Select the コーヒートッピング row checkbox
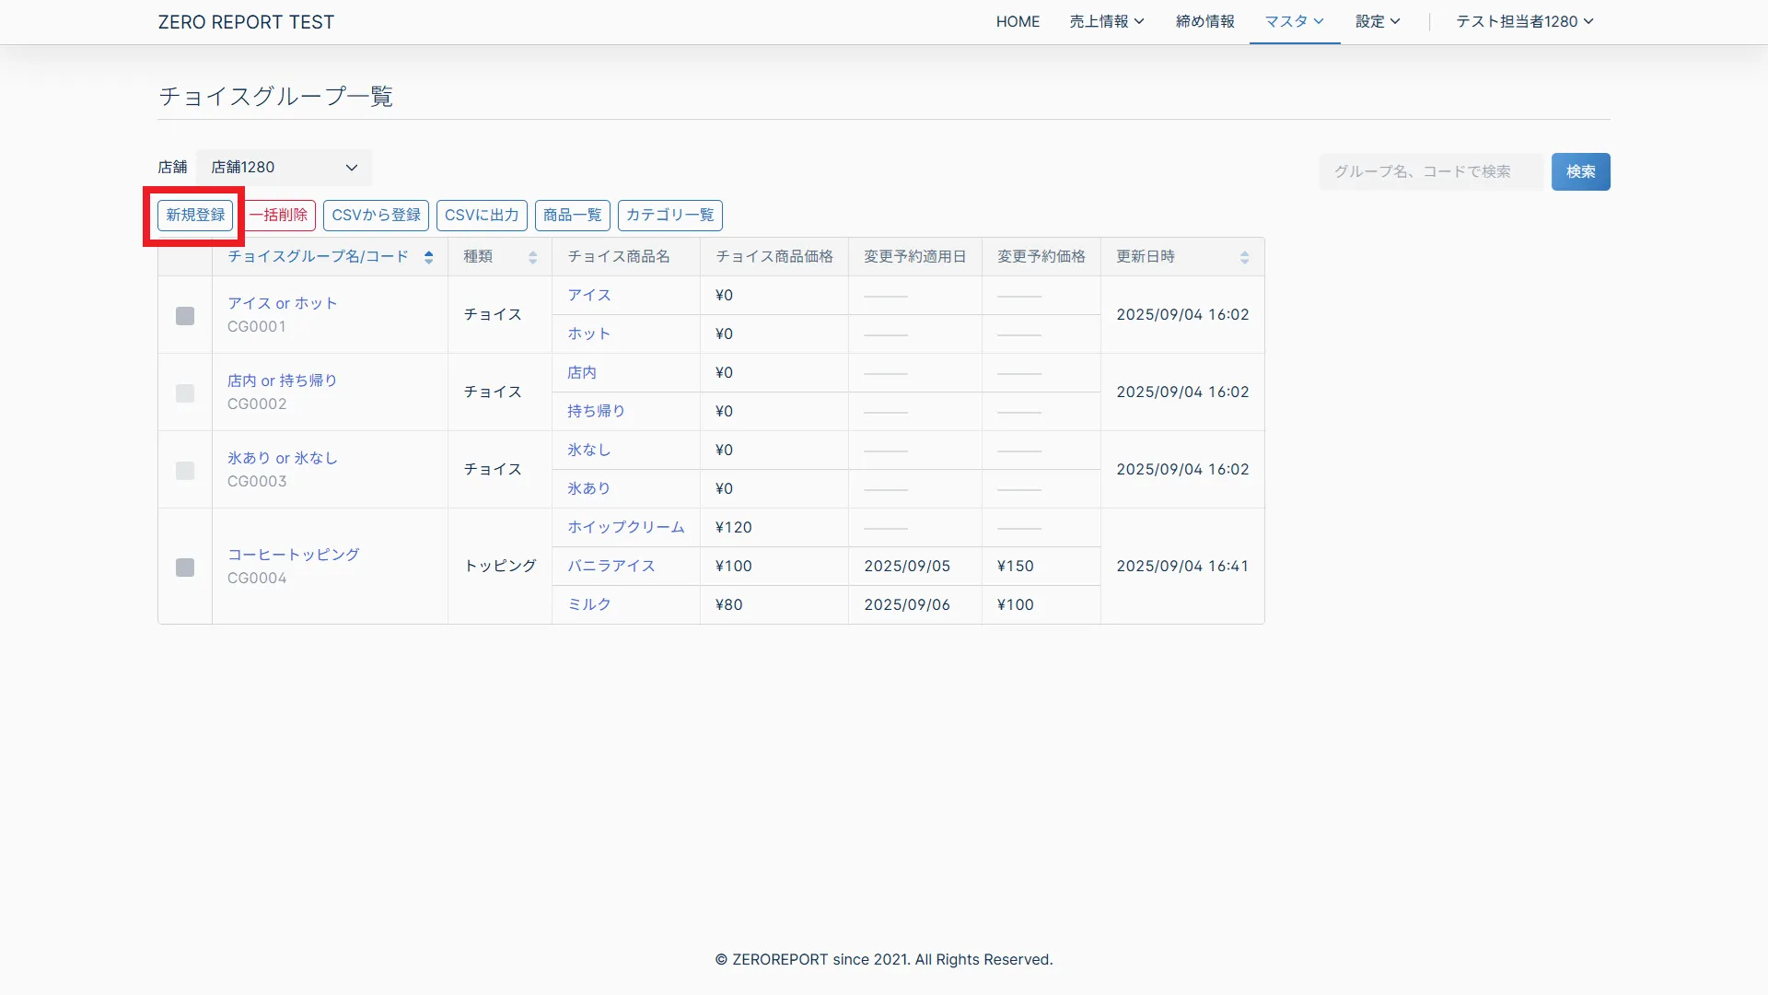 (x=185, y=568)
